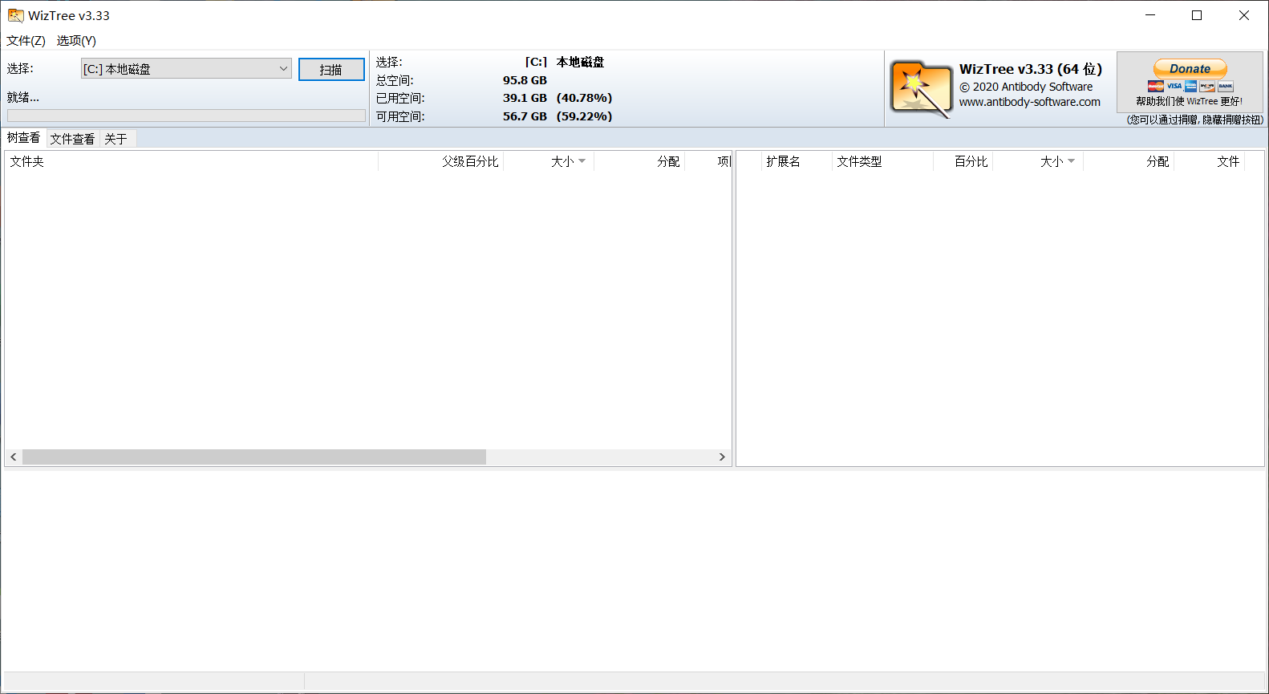The image size is (1269, 694).
Task: Open www.antibody-software.com link
Action: pyautogui.click(x=1029, y=102)
